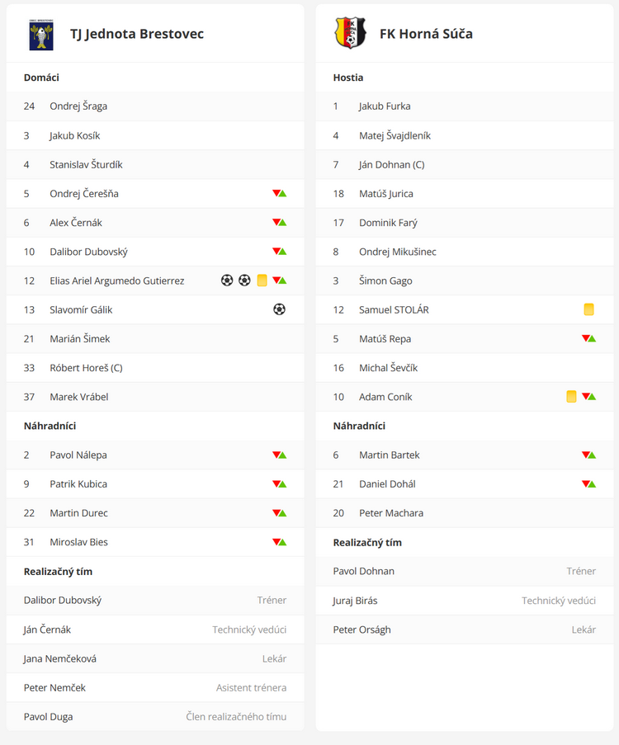Click Matúš Repa's substitution arrows icon
This screenshot has height=745, width=619.
(588, 338)
